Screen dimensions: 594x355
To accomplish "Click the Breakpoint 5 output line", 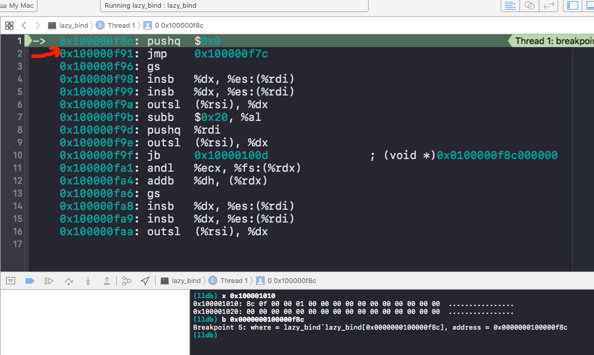I will click(380, 327).
